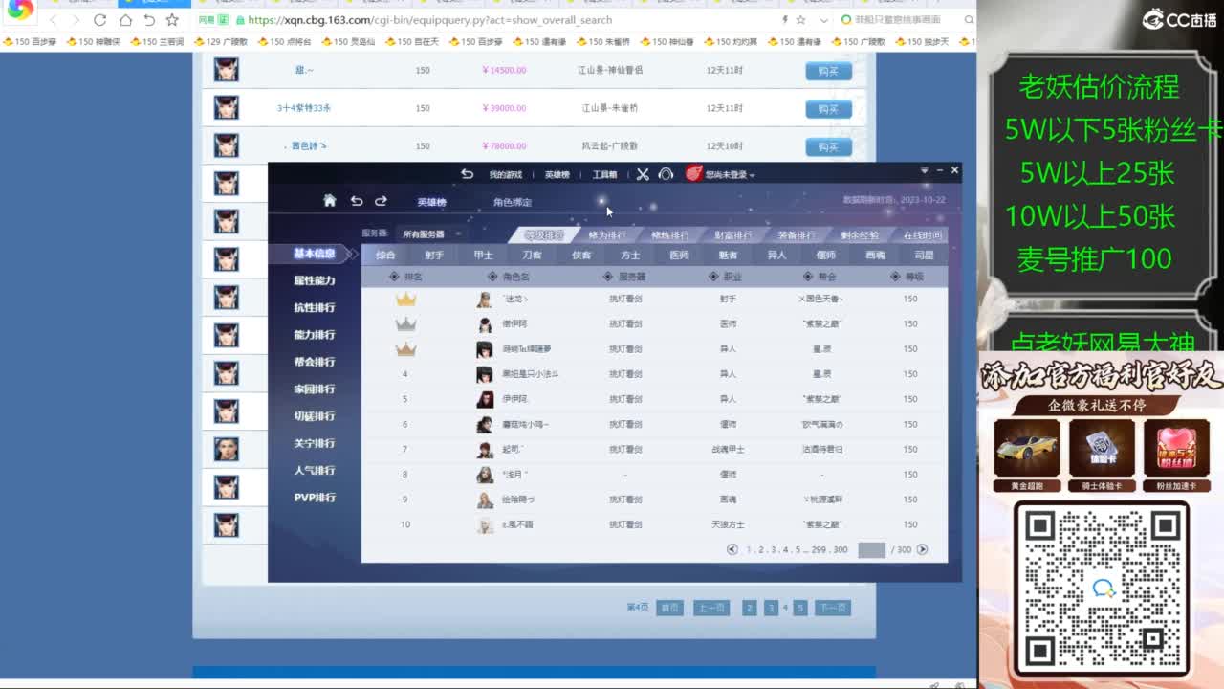Click 购买 for the ¥39000.00 listing
Screen dimensions: 1224x689
(828, 109)
